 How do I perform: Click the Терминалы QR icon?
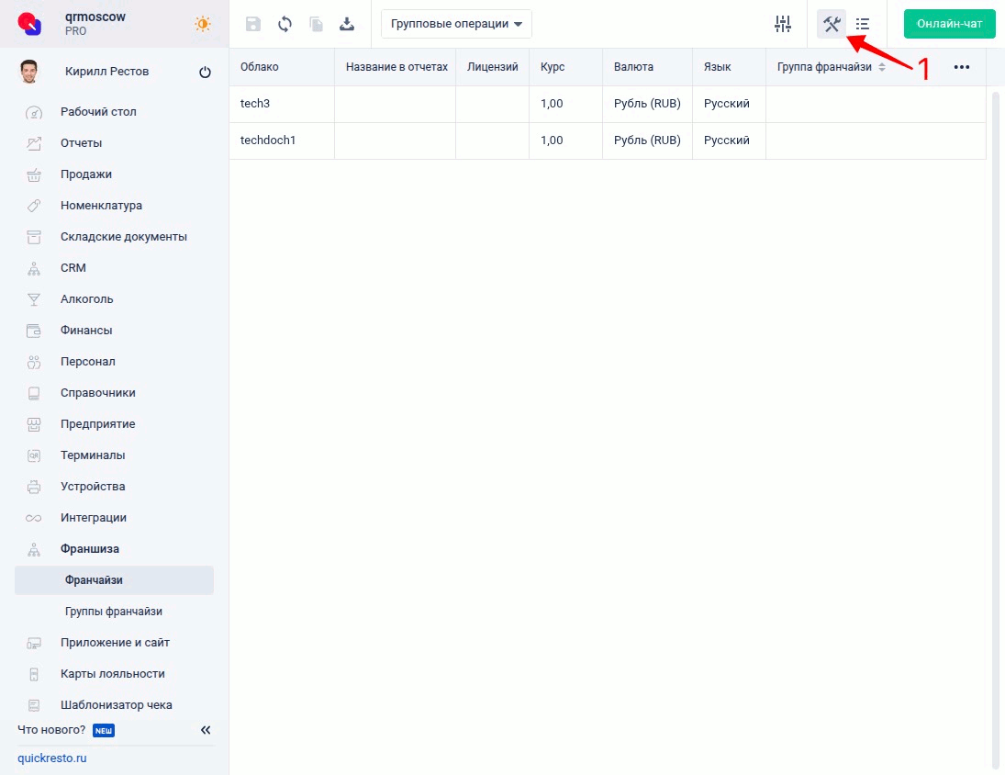coord(34,455)
